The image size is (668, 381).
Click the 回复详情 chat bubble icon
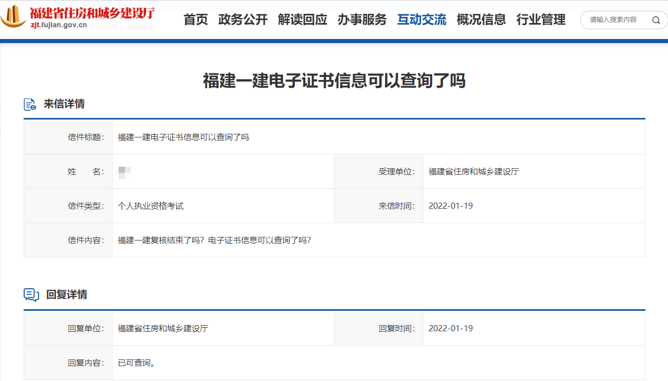(31, 294)
